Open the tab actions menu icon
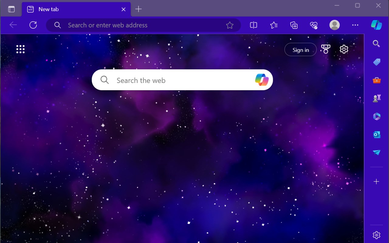Viewport: 389px width, 243px height. (11, 9)
